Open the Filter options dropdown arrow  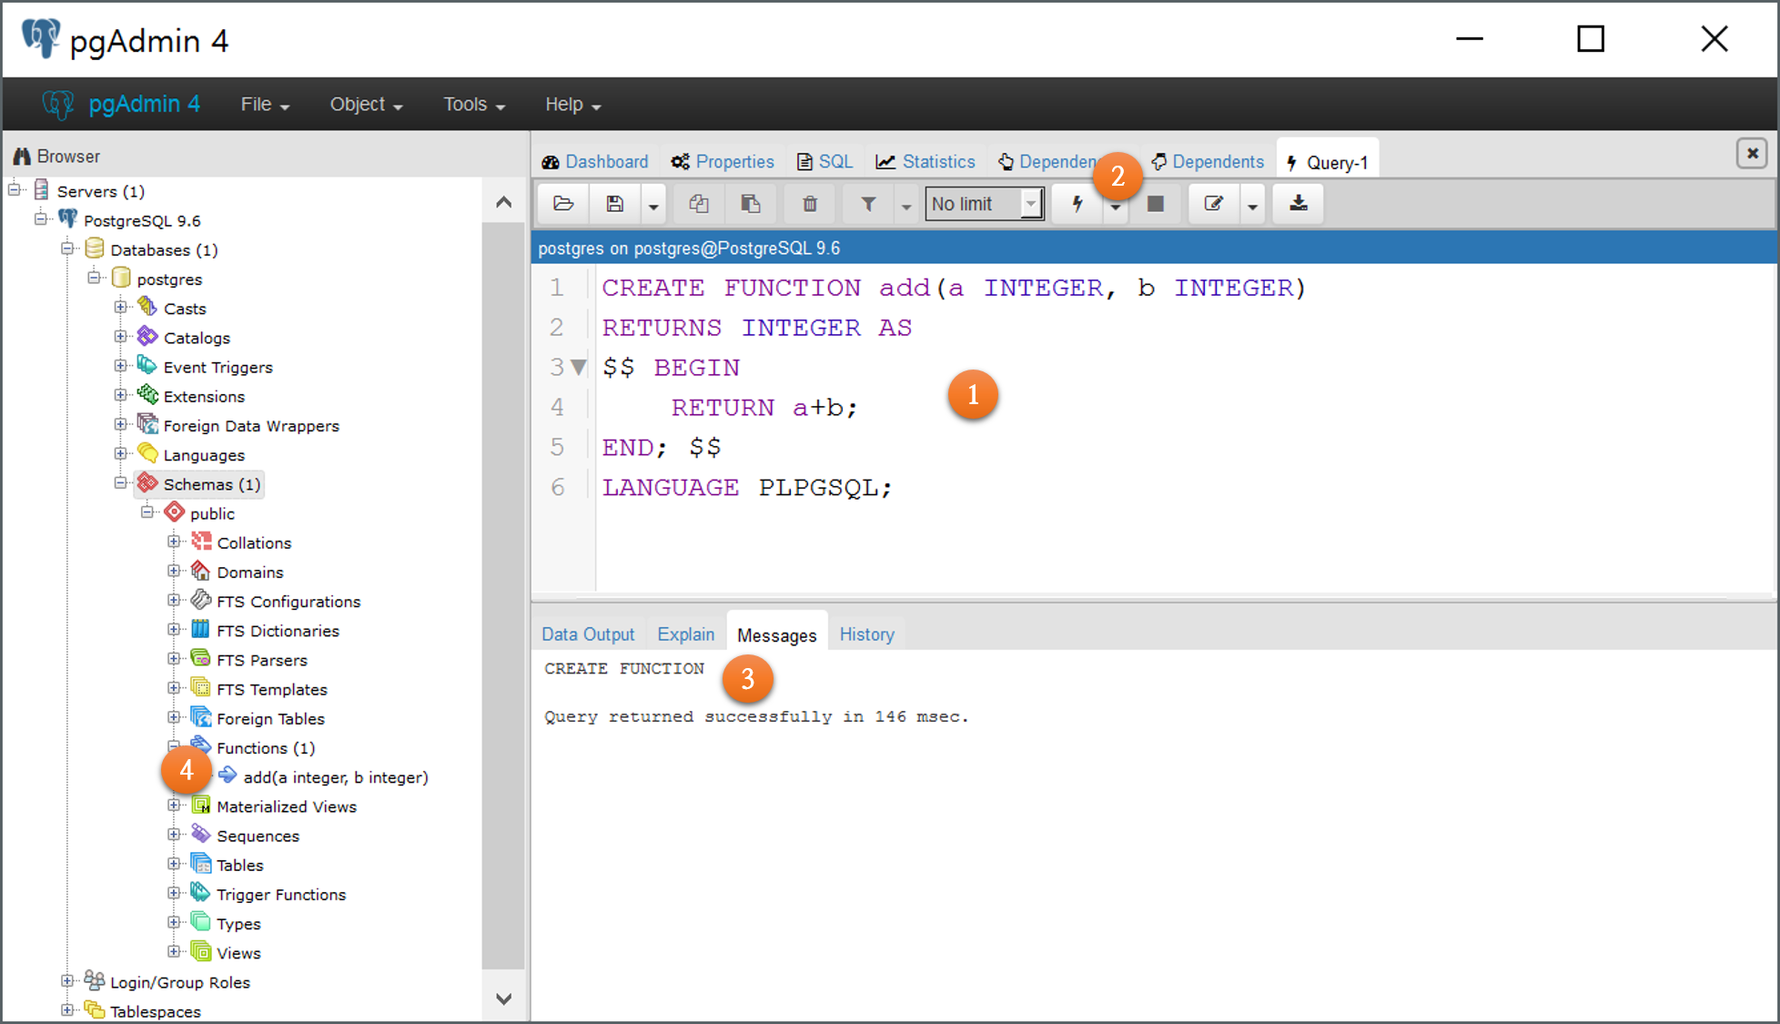(x=906, y=206)
